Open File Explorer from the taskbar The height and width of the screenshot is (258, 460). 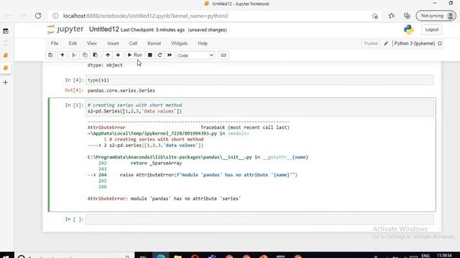[x=178, y=257]
